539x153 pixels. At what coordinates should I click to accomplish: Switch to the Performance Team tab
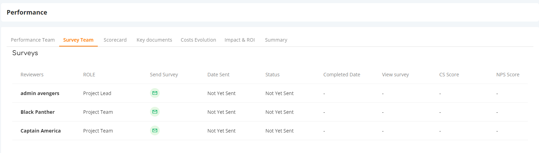point(33,40)
